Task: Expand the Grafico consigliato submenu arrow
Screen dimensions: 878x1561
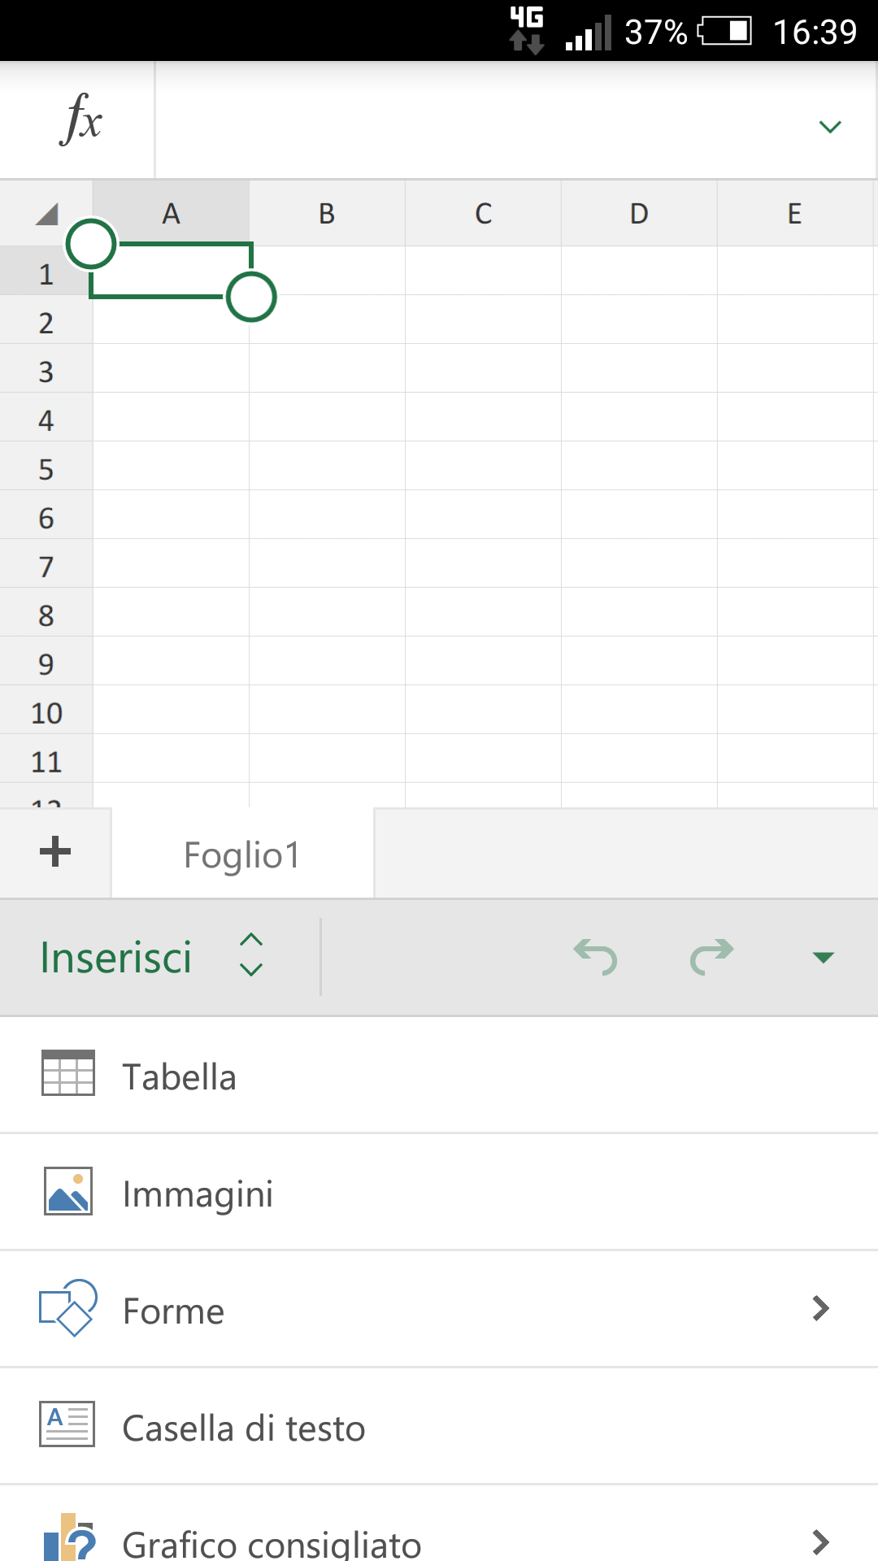Action: (x=821, y=1541)
